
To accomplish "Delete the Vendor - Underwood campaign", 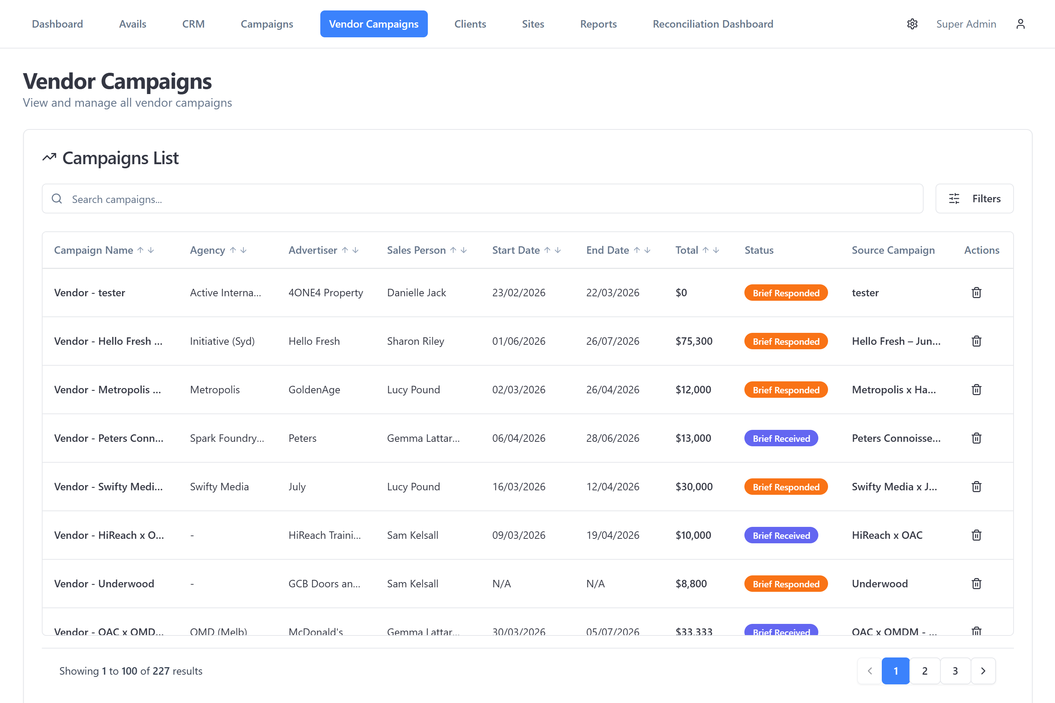I will 976,584.
